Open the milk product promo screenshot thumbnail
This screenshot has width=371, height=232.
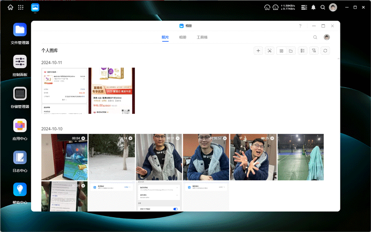(112, 90)
